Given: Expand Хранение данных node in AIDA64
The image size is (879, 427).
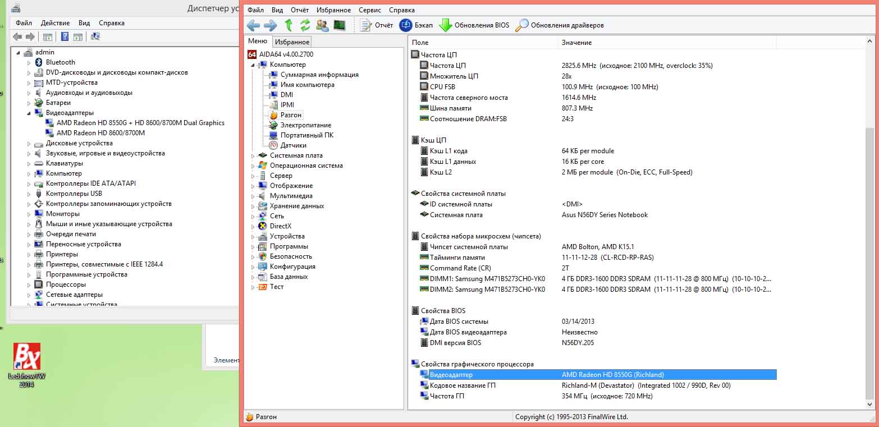Looking at the screenshot, I should (253, 206).
